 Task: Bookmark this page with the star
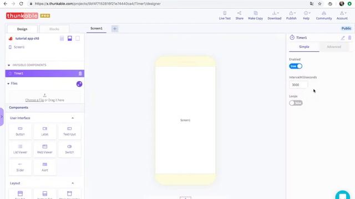coord(319,4)
